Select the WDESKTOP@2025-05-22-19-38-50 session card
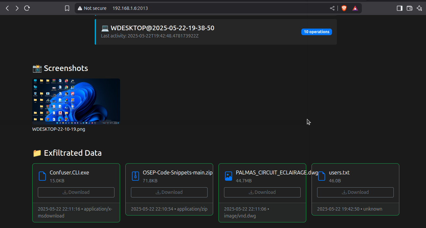The height and width of the screenshot is (228, 426). pyautogui.click(x=197, y=32)
